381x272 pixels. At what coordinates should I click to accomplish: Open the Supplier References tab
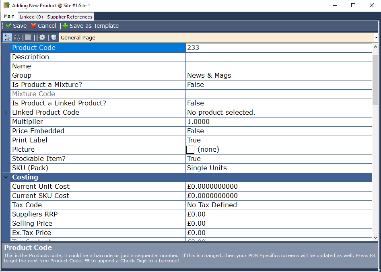pyautogui.click(x=70, y=17)
